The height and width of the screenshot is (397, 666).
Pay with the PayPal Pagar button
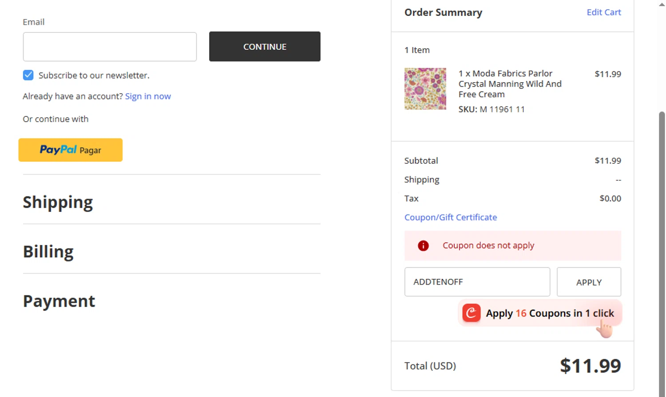(x=70, y=150)
